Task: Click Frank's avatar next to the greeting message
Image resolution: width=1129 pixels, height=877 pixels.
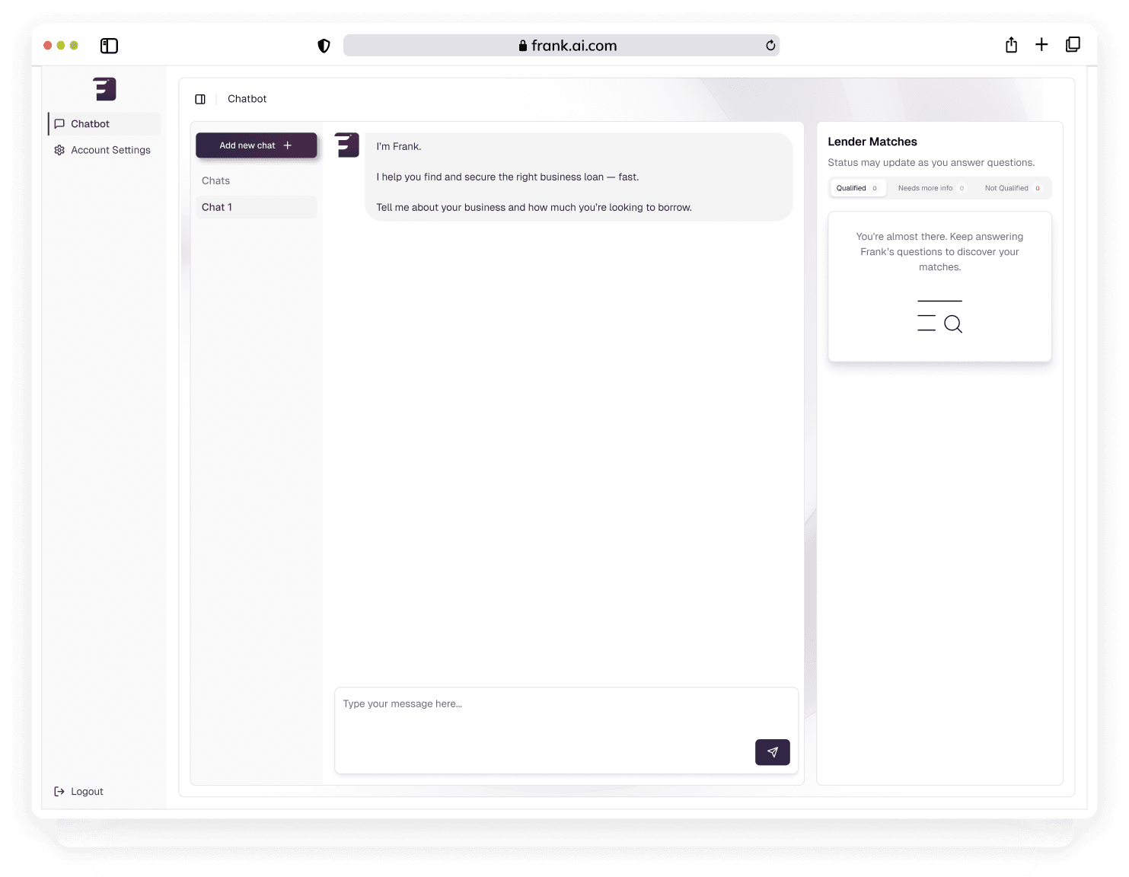Action: [x=346, y=145]
